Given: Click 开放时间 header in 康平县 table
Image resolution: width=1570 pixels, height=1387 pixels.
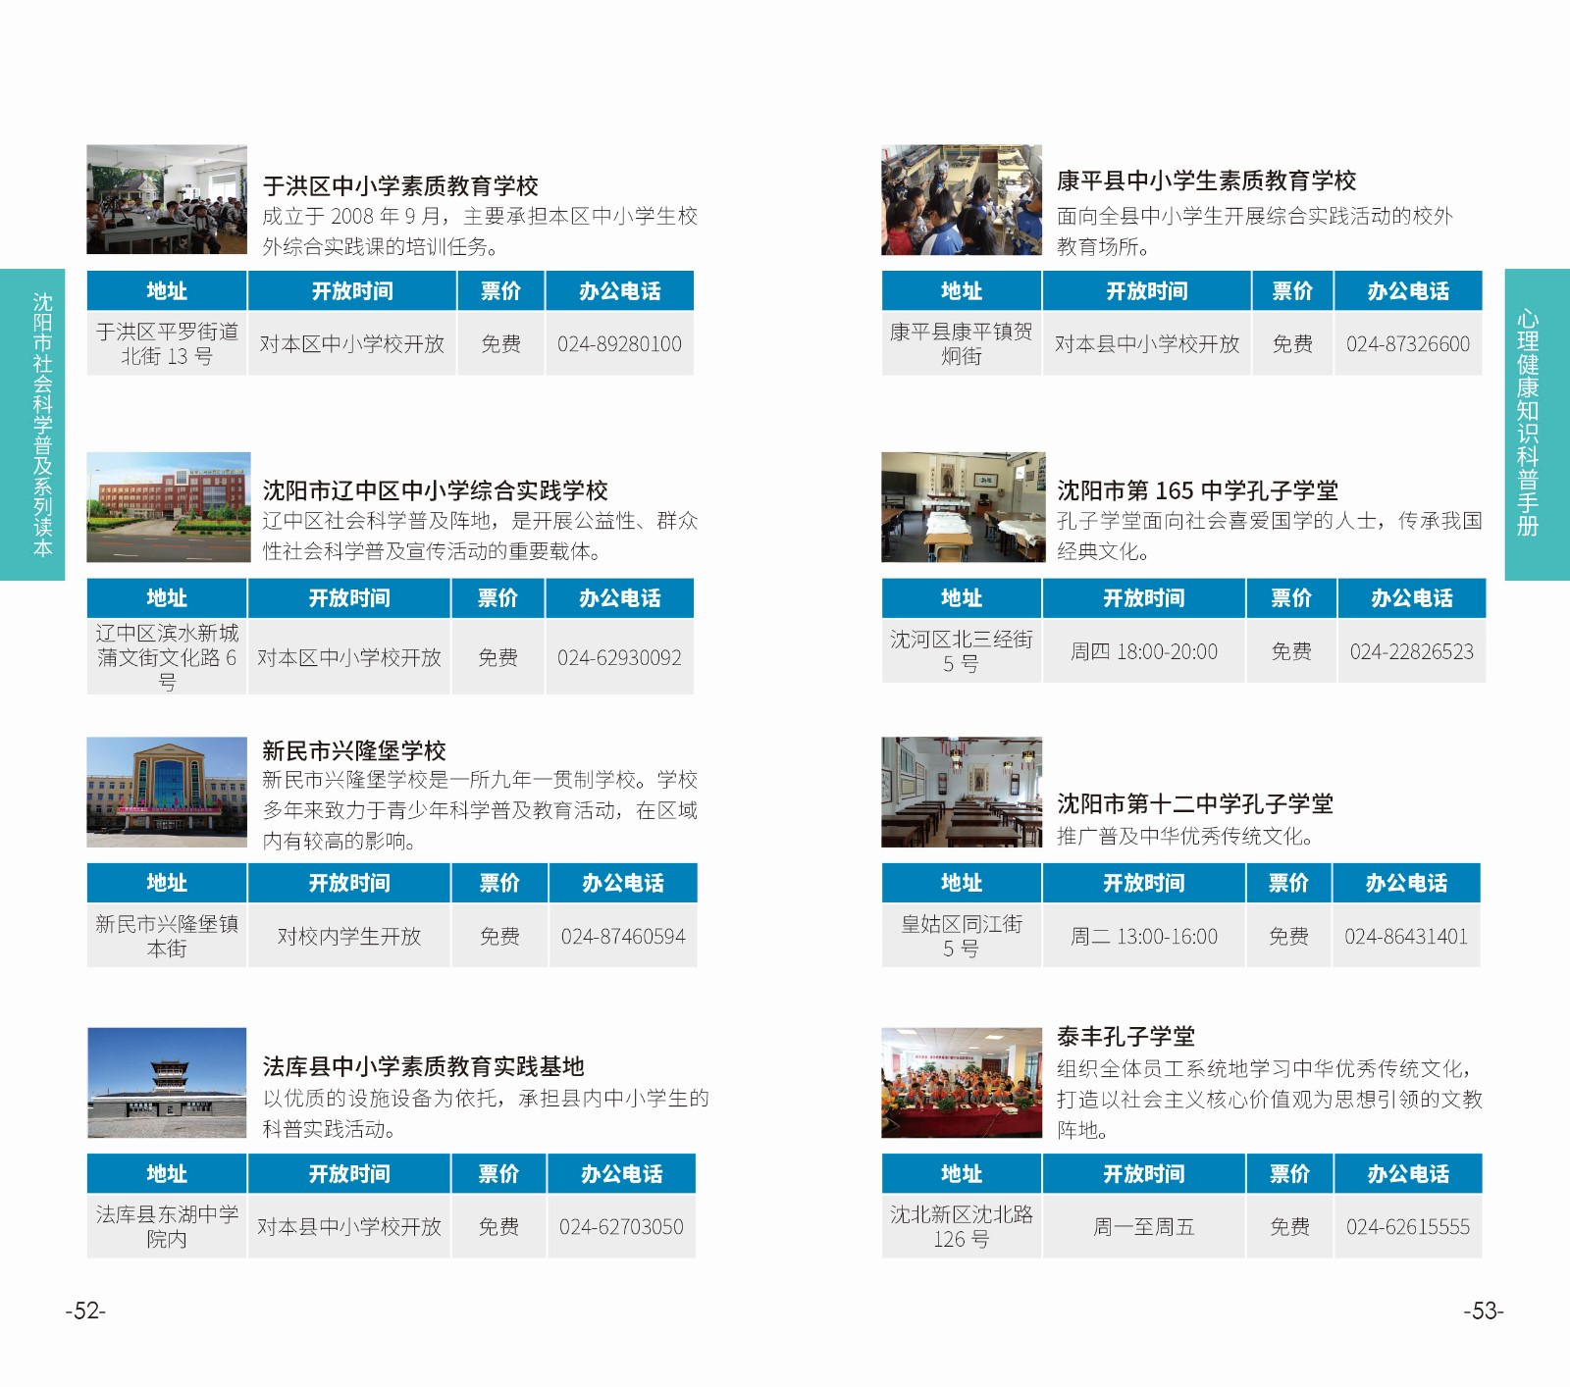Looking at the screenshot, I should tap(1147, 291).
